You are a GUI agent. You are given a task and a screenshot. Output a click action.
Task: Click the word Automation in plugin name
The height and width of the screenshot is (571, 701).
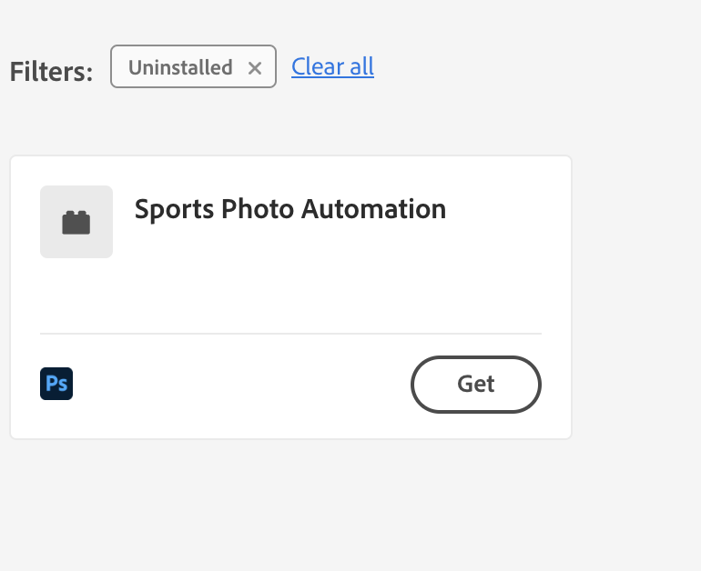coord(374,208)
